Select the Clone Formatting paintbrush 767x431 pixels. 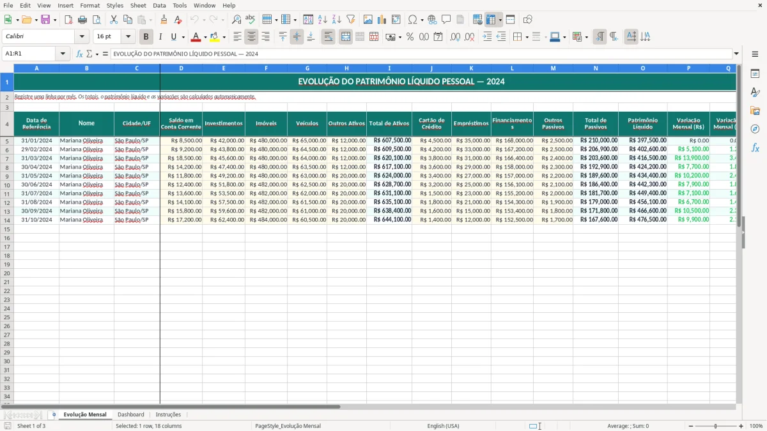(164, 20)
